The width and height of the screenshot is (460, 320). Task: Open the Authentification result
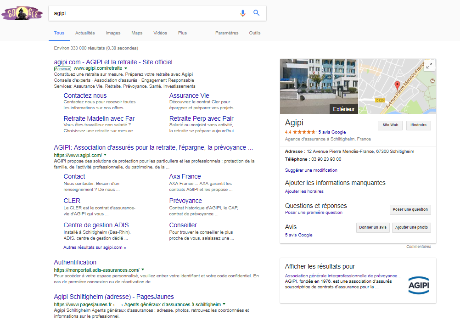tap(75, 262)
